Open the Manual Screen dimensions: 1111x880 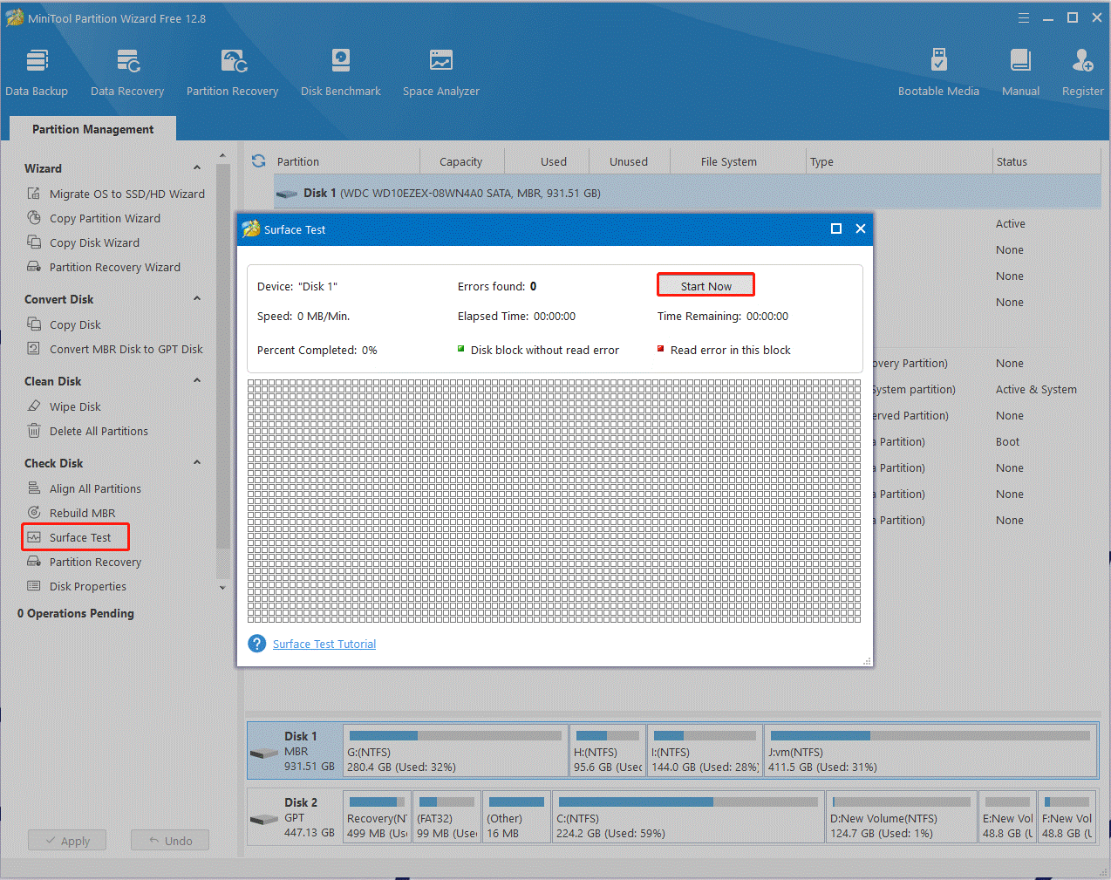coord(1020,72)
